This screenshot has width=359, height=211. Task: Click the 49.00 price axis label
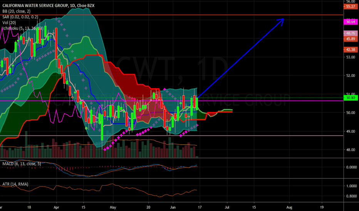(351, 131)
